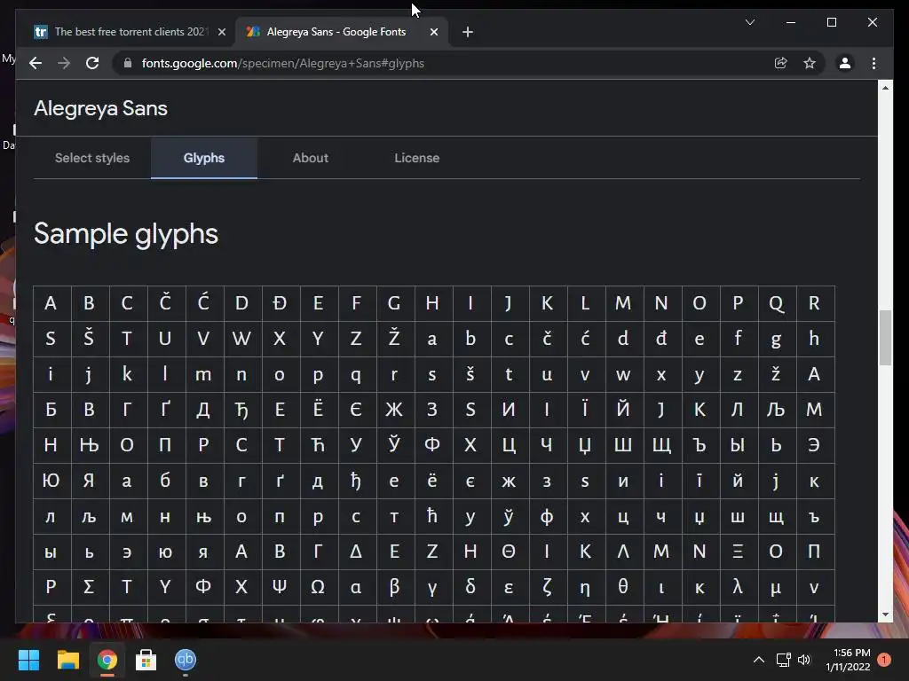Open a new tab with plus button
Viewport: 909px width, 681px height.
click(468, 32)
